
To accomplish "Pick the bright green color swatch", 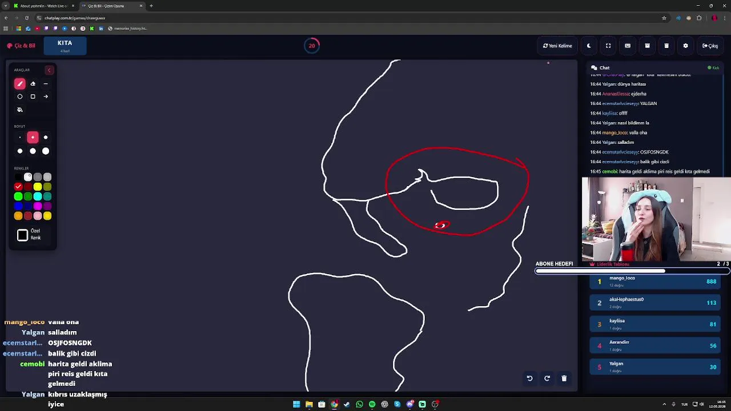I will click(18, 196).
